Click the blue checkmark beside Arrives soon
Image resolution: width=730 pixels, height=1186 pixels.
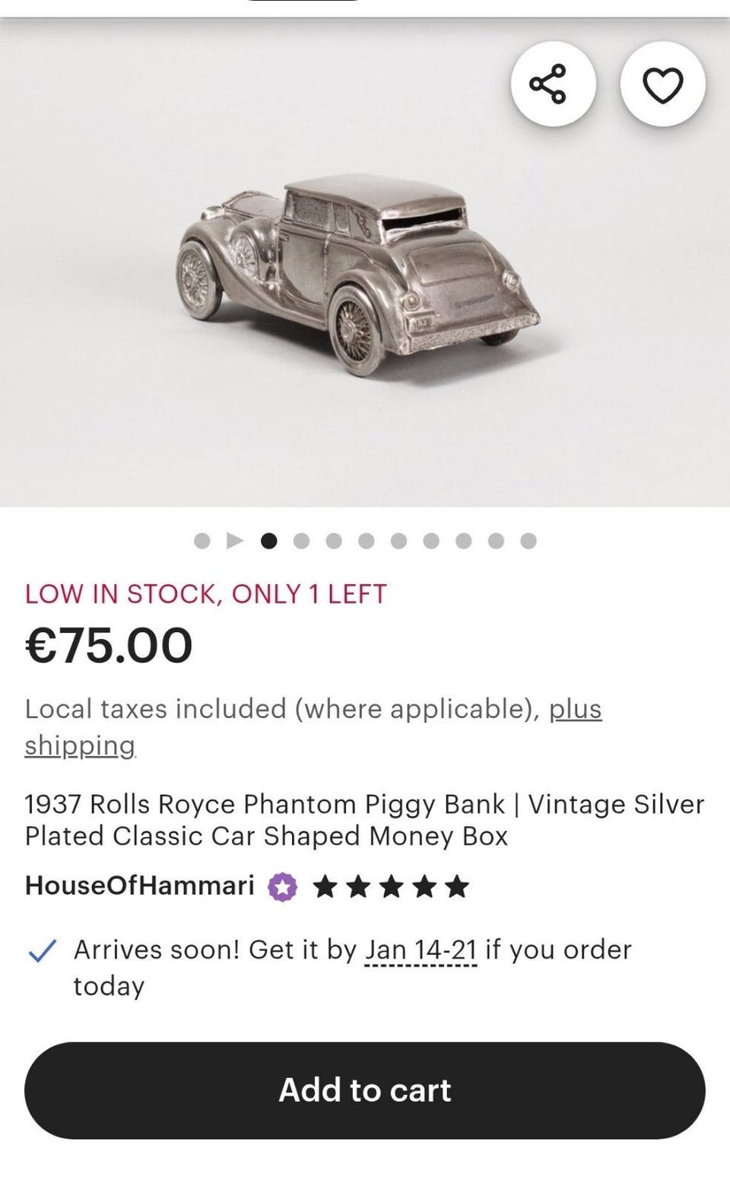pyautogui.click(x=43, y=951)
